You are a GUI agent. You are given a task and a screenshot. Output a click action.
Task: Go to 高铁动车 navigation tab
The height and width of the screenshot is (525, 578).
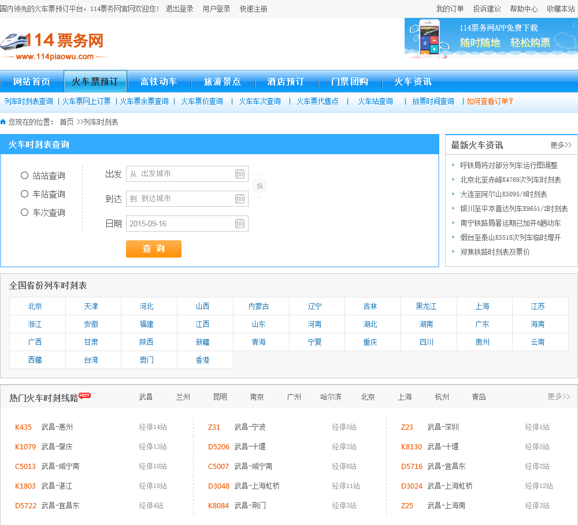tap(158, 81)
